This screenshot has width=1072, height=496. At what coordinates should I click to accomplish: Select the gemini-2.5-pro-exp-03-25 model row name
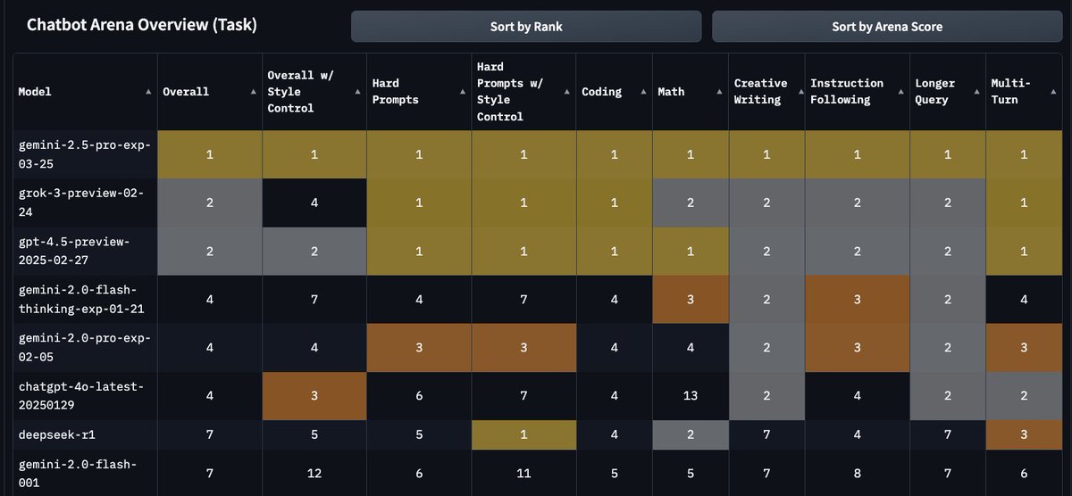tap(85, 154)
